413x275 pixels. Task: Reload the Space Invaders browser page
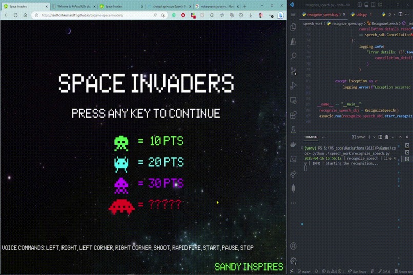pos(15,15)
